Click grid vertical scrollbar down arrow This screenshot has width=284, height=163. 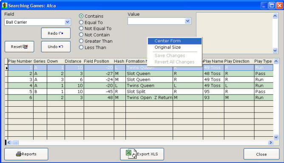(x=276, y=137)
